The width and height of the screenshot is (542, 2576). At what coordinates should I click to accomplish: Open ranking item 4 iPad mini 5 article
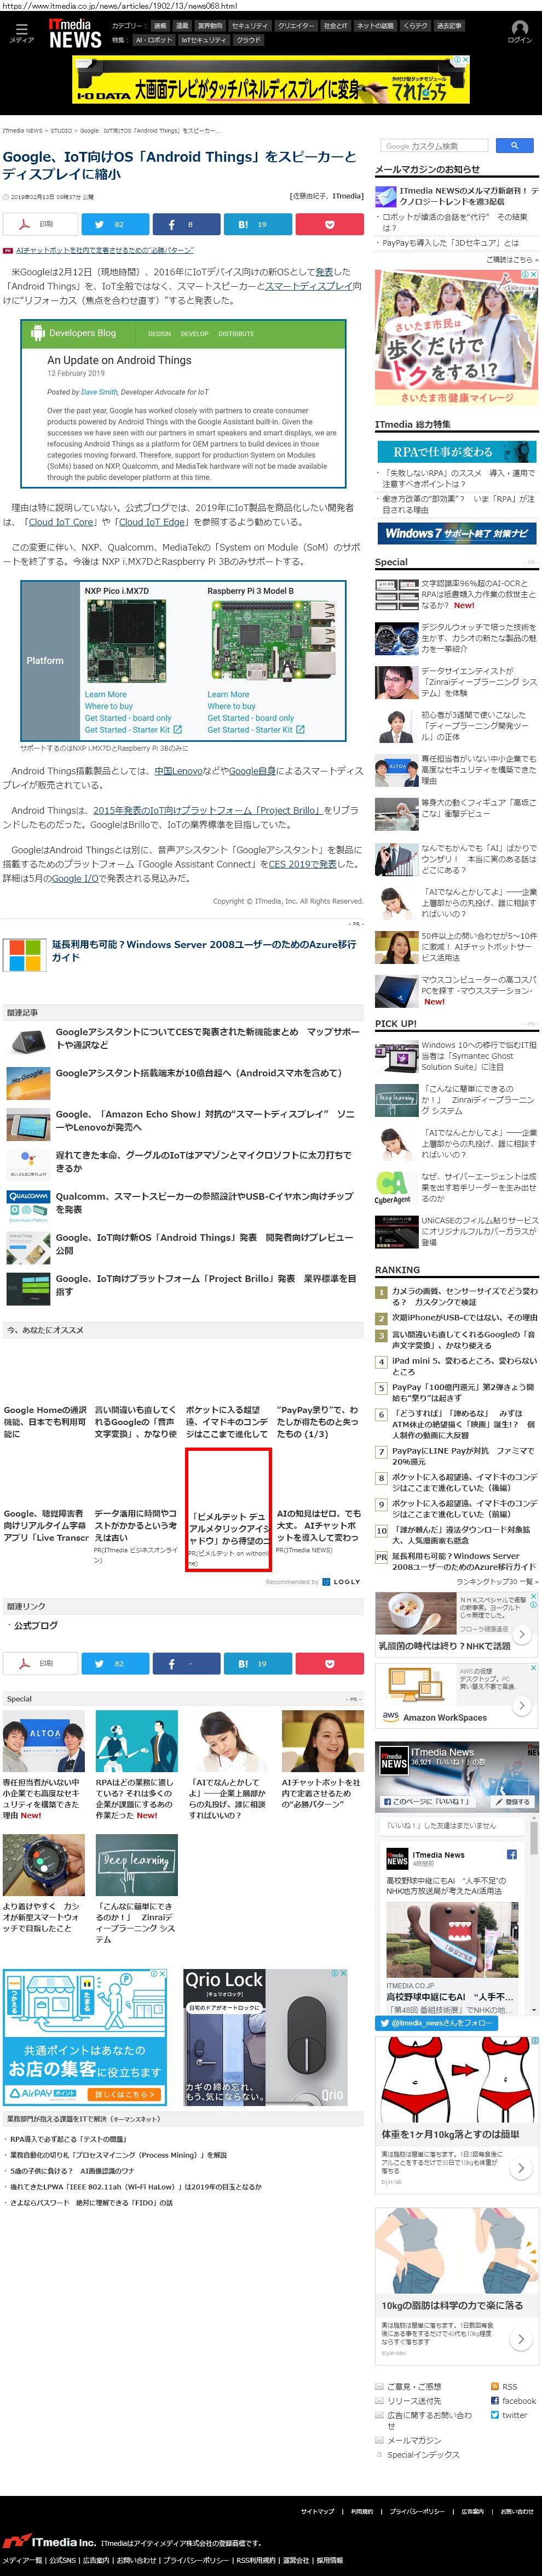(x=464, y=1366)
